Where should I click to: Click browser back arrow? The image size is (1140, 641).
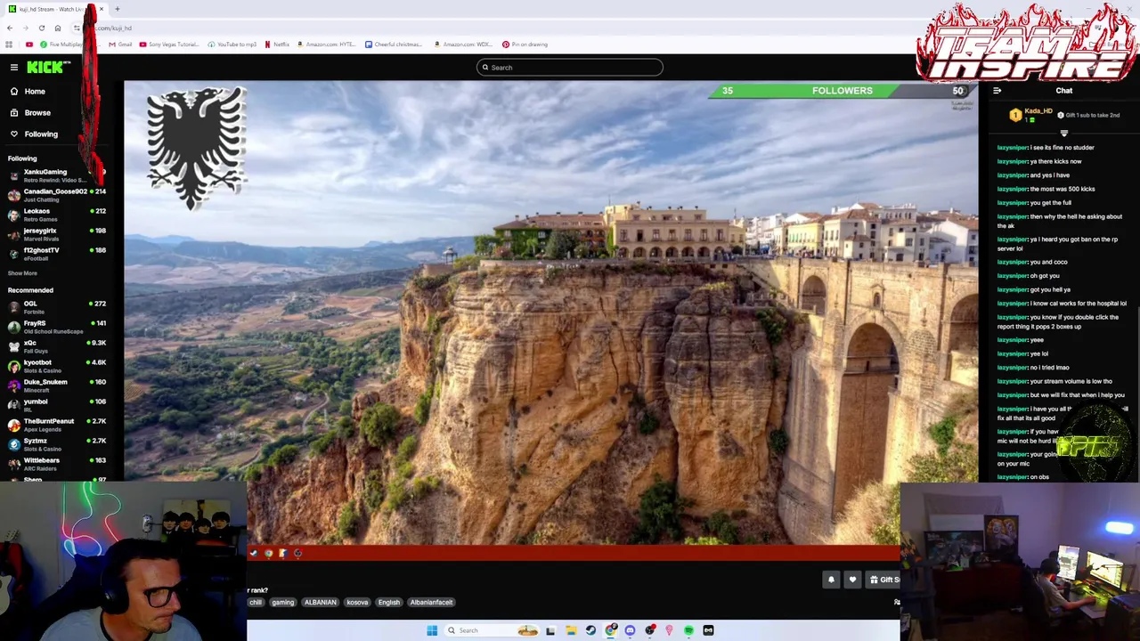(x=10, y=28)
